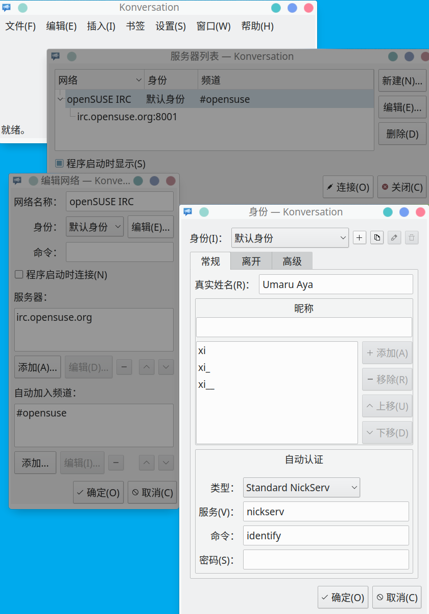Click 取消(C) in Edit Network window
The height and width of the screenshot is (614, 429).
(152, 493)
